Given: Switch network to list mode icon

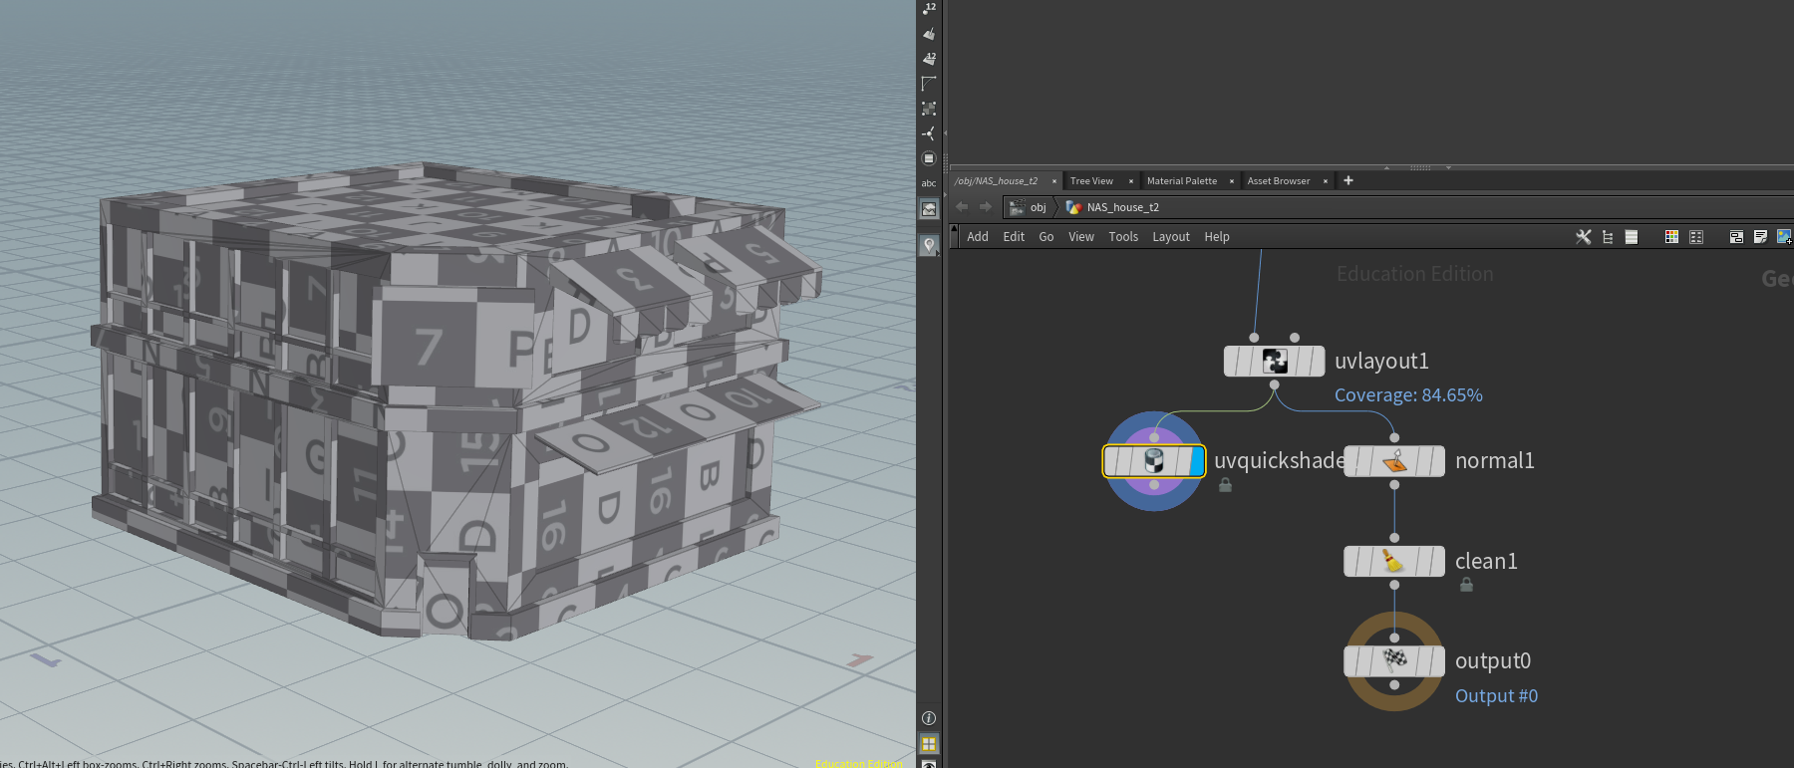Looking at the screenshot, I should click(1632, 237).
